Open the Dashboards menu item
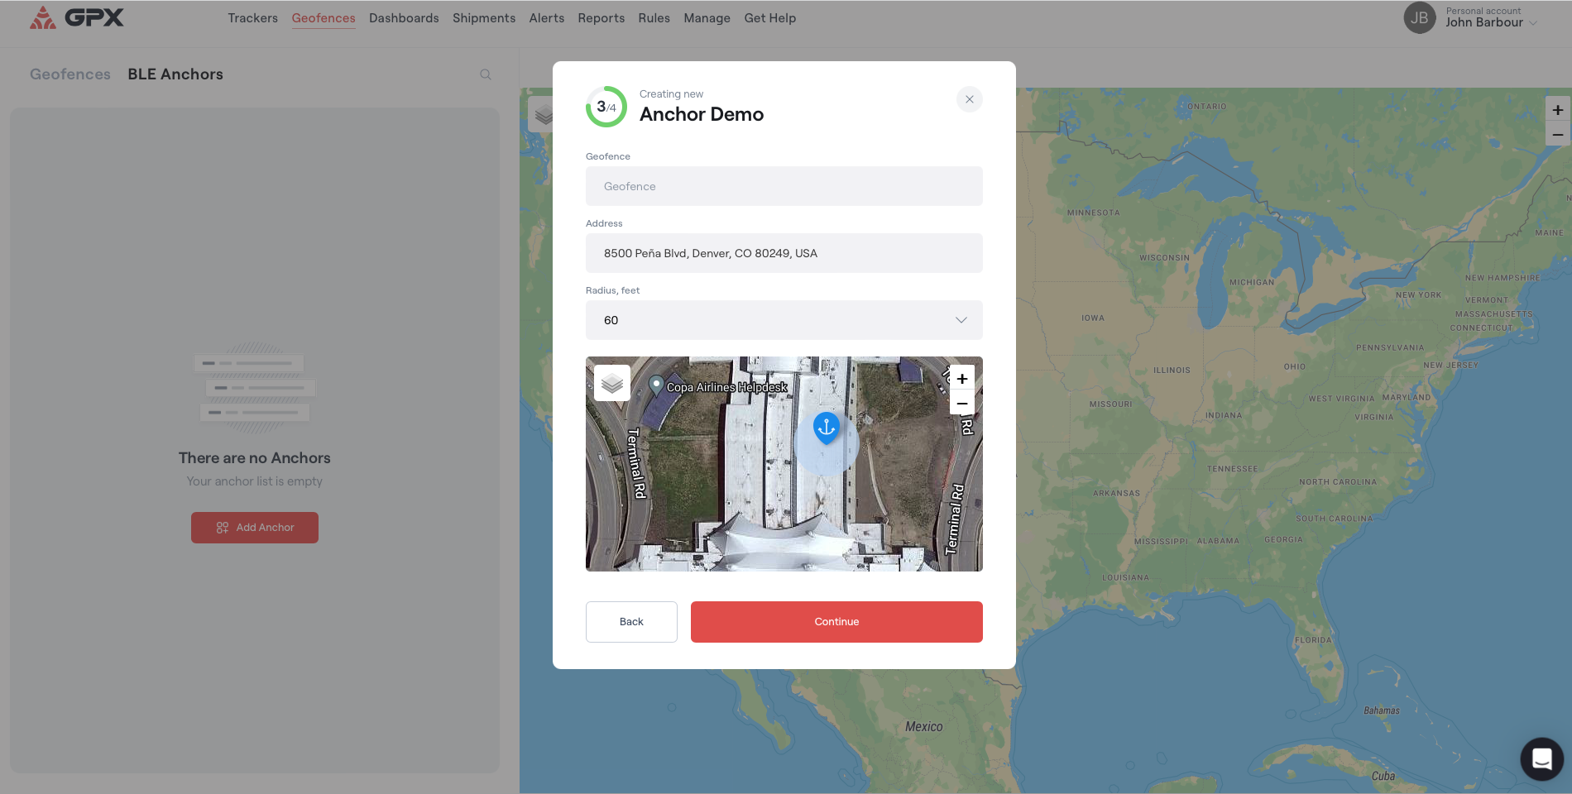Viewport: 1572px width, 794px height. (404, 18)
